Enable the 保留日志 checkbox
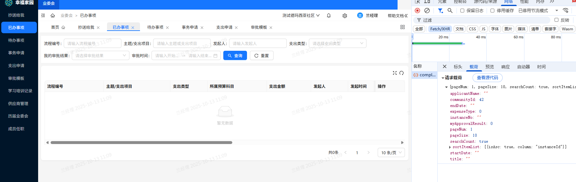576x182 pixels. pos(462,11)
